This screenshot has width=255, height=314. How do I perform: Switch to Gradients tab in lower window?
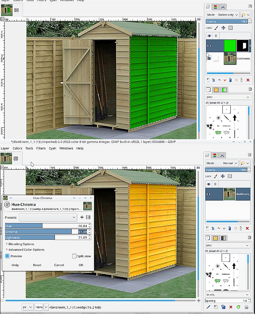click(x=223, y=238)
